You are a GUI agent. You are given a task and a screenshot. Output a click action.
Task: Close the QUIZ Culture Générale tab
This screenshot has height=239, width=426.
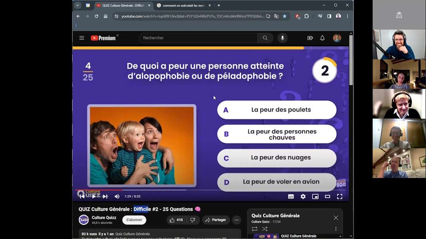[149, 5]
